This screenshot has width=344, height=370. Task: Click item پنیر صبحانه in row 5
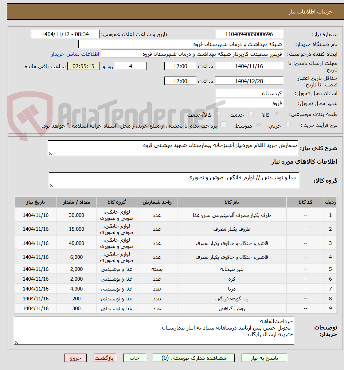coord(232,269)
